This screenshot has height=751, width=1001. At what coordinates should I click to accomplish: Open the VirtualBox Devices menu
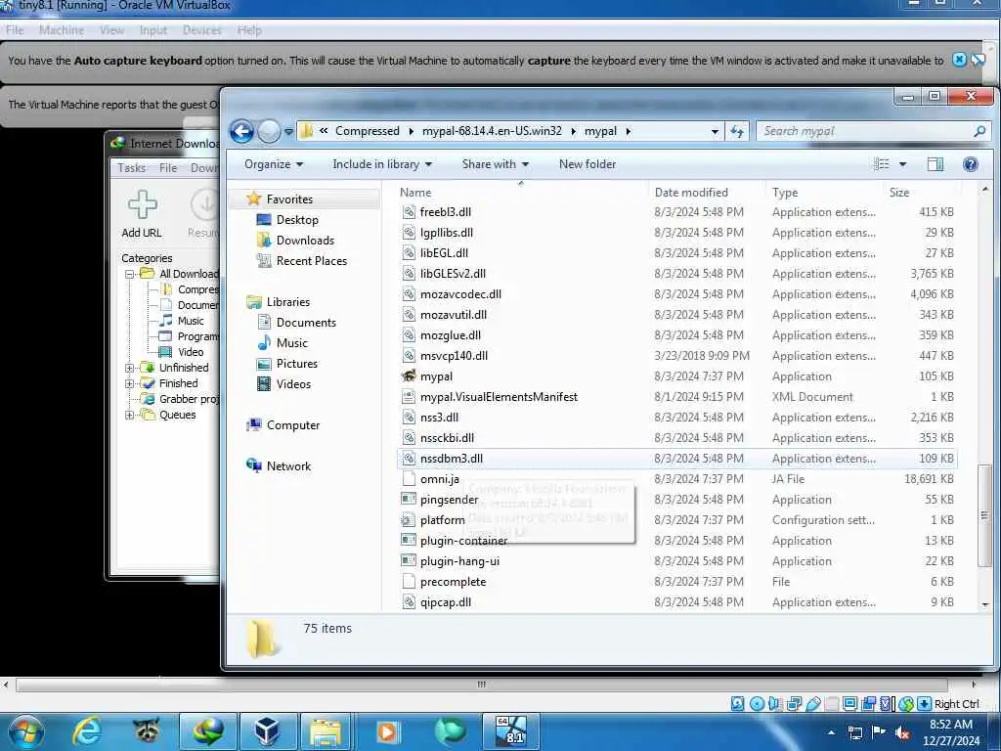click(x=201, y=30)
